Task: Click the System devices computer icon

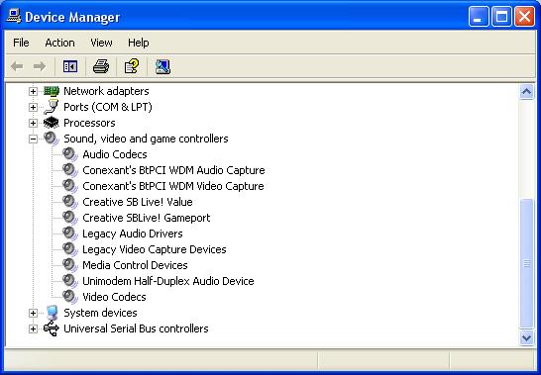Action: pyautogui.click(x=52, y=313)
